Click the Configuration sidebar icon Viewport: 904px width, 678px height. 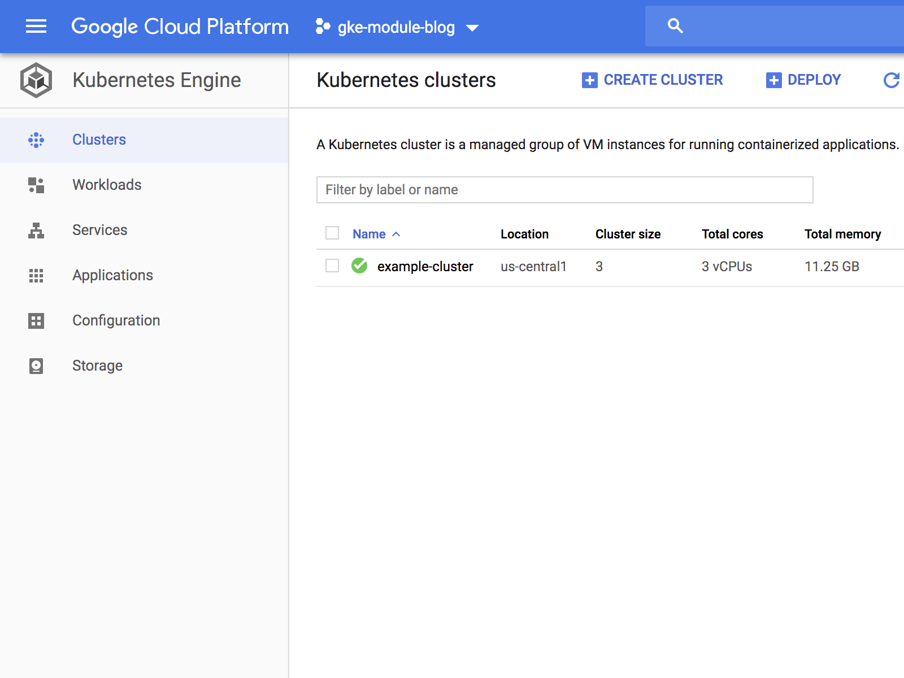(x=36, y=321)
